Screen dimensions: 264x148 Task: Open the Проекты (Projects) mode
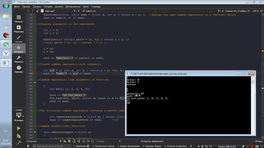[x=19, y=59]
